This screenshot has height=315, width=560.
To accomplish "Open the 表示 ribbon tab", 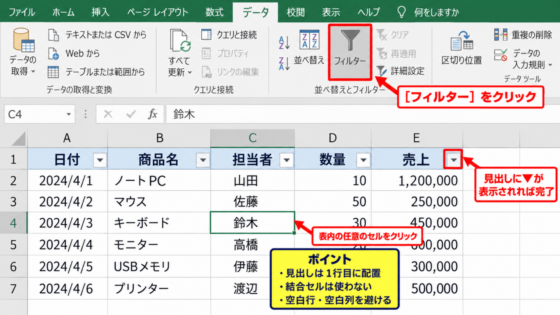I will [331, 12].
